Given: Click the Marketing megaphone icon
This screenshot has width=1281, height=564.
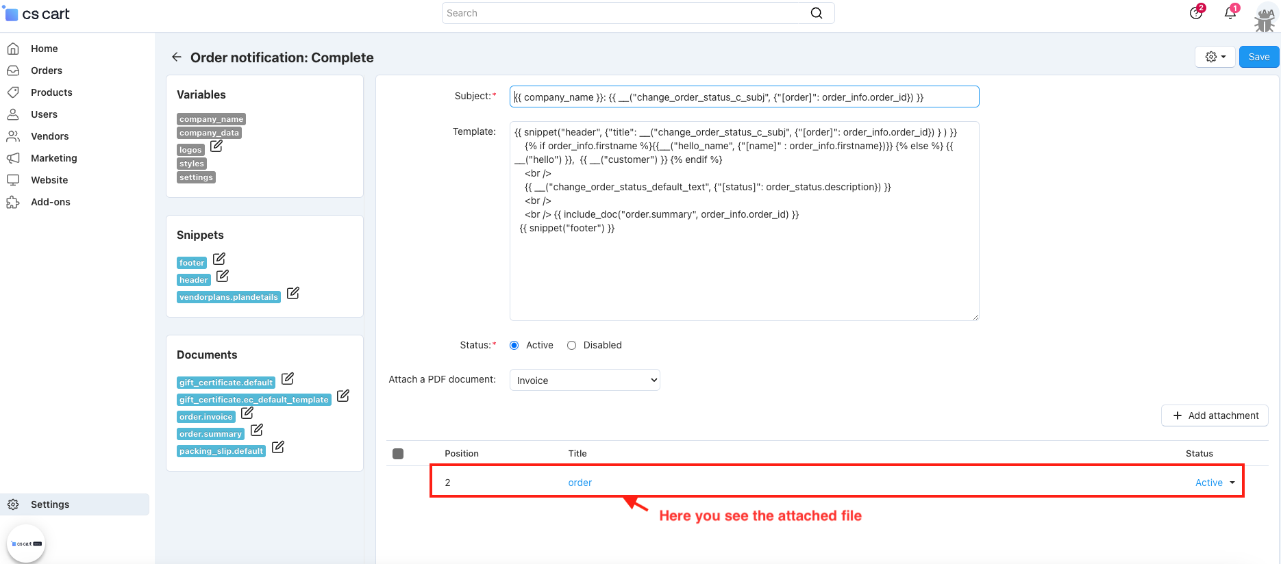Looking at the screenshot, I should pos(13,158).
